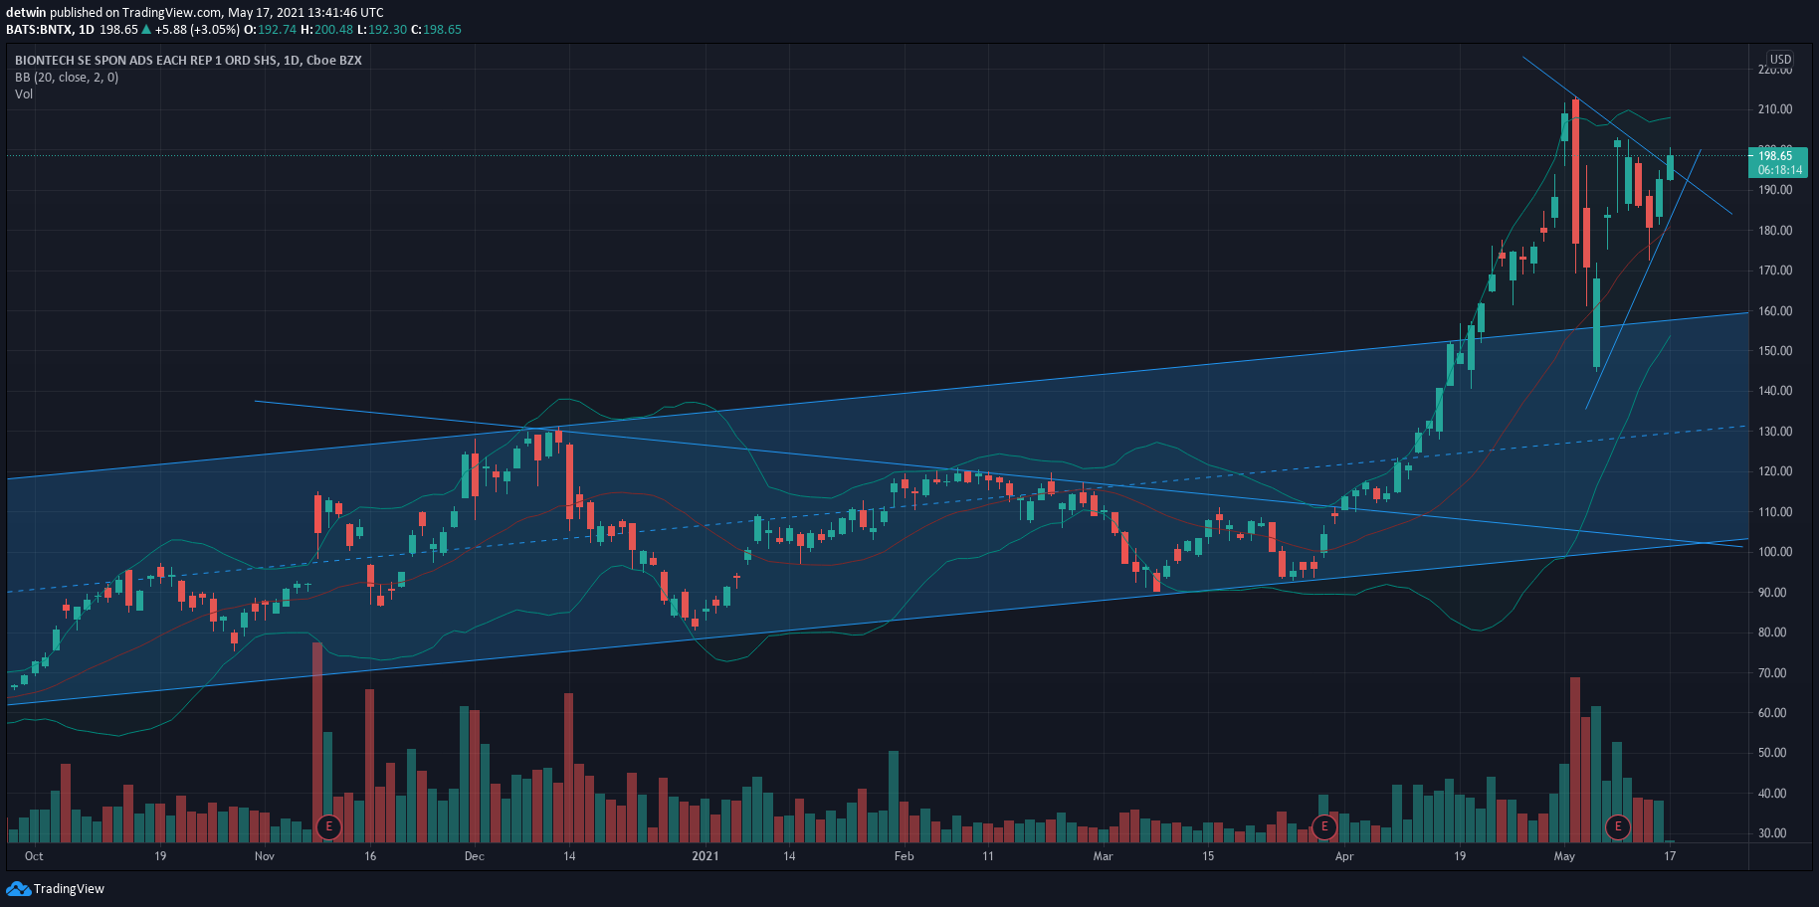Click the Dec date label
The image size is (1819, 907).
pos(475,856)
